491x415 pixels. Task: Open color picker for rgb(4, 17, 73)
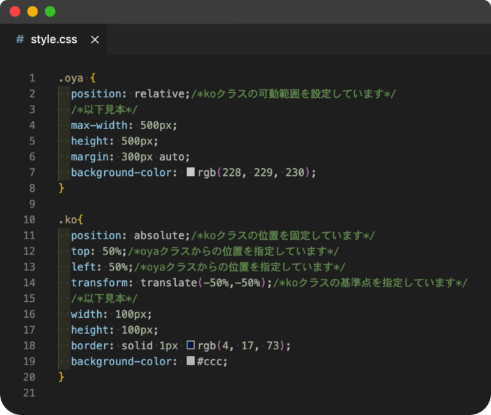pos(191,345)
